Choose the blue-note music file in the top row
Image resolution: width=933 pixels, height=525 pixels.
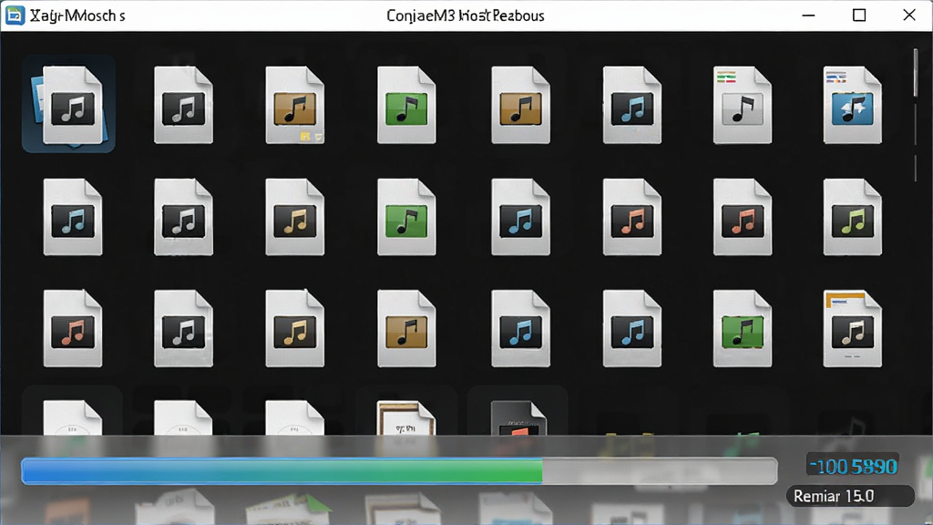coord(632,105)
